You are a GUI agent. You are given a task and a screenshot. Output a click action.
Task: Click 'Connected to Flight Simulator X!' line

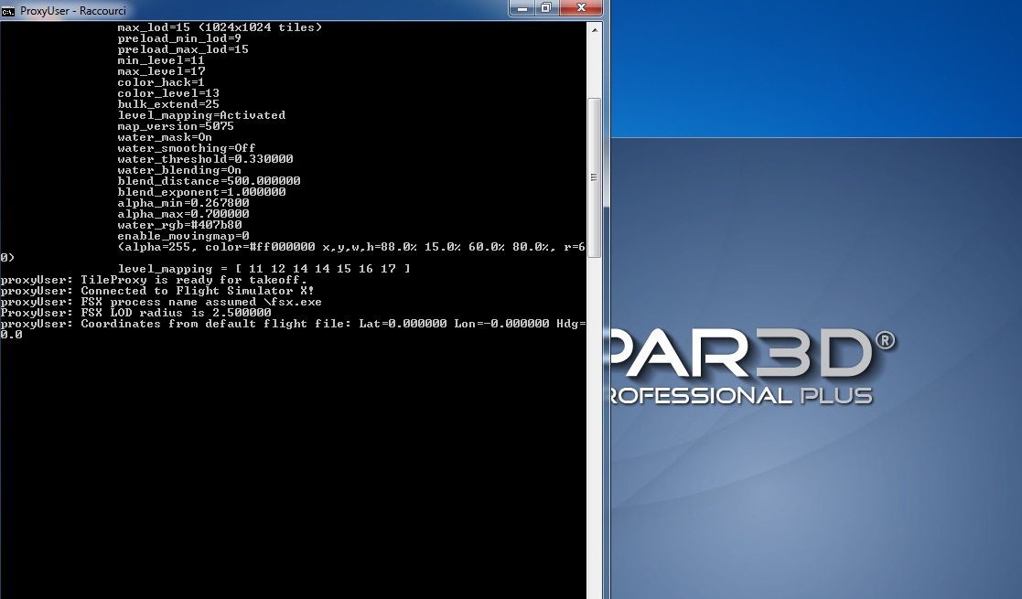point(157,291)
